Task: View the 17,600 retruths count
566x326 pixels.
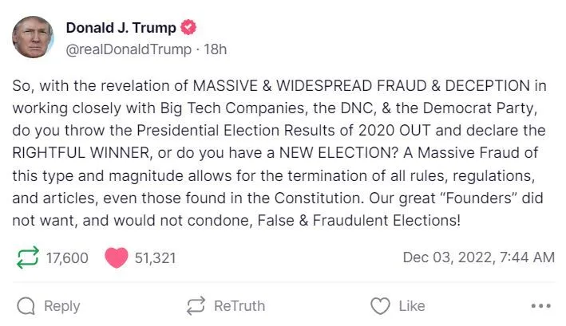Action: (x=68, y=257)
